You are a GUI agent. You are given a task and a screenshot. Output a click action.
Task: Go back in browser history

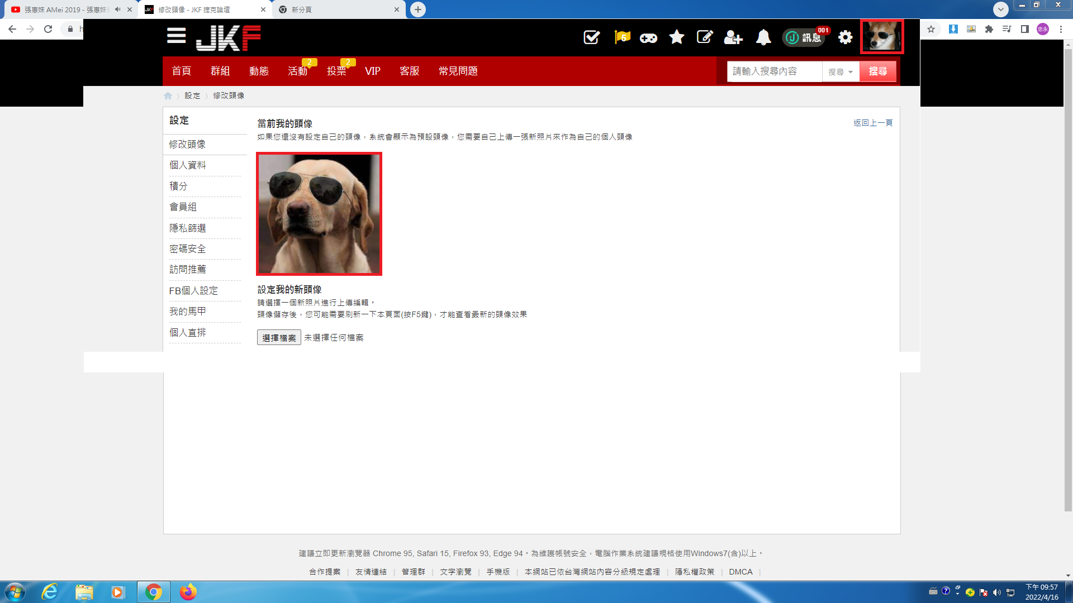tap(12, 29)
